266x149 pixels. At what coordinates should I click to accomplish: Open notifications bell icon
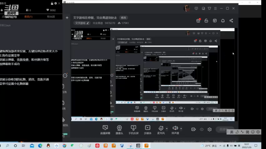223,21
